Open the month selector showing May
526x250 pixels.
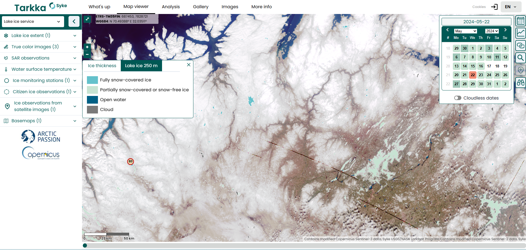point(465,31)
